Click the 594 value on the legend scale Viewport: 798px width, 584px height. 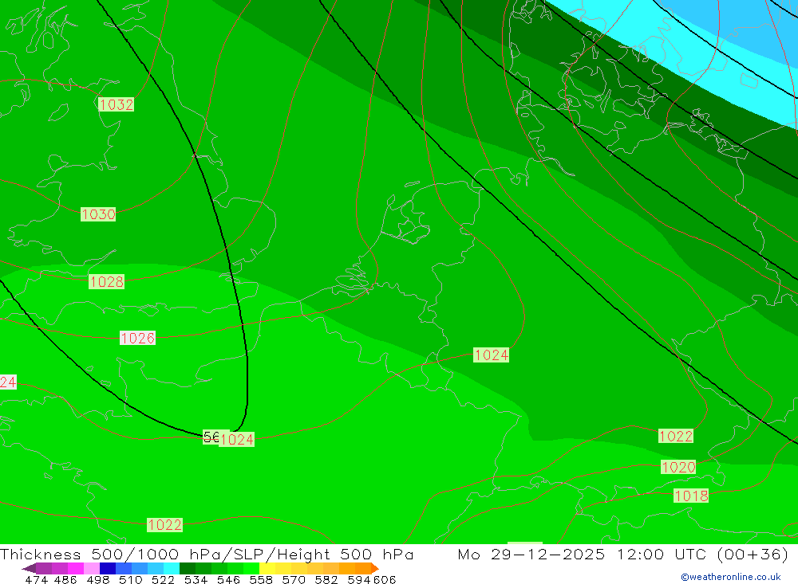click(x=359, y=580)
